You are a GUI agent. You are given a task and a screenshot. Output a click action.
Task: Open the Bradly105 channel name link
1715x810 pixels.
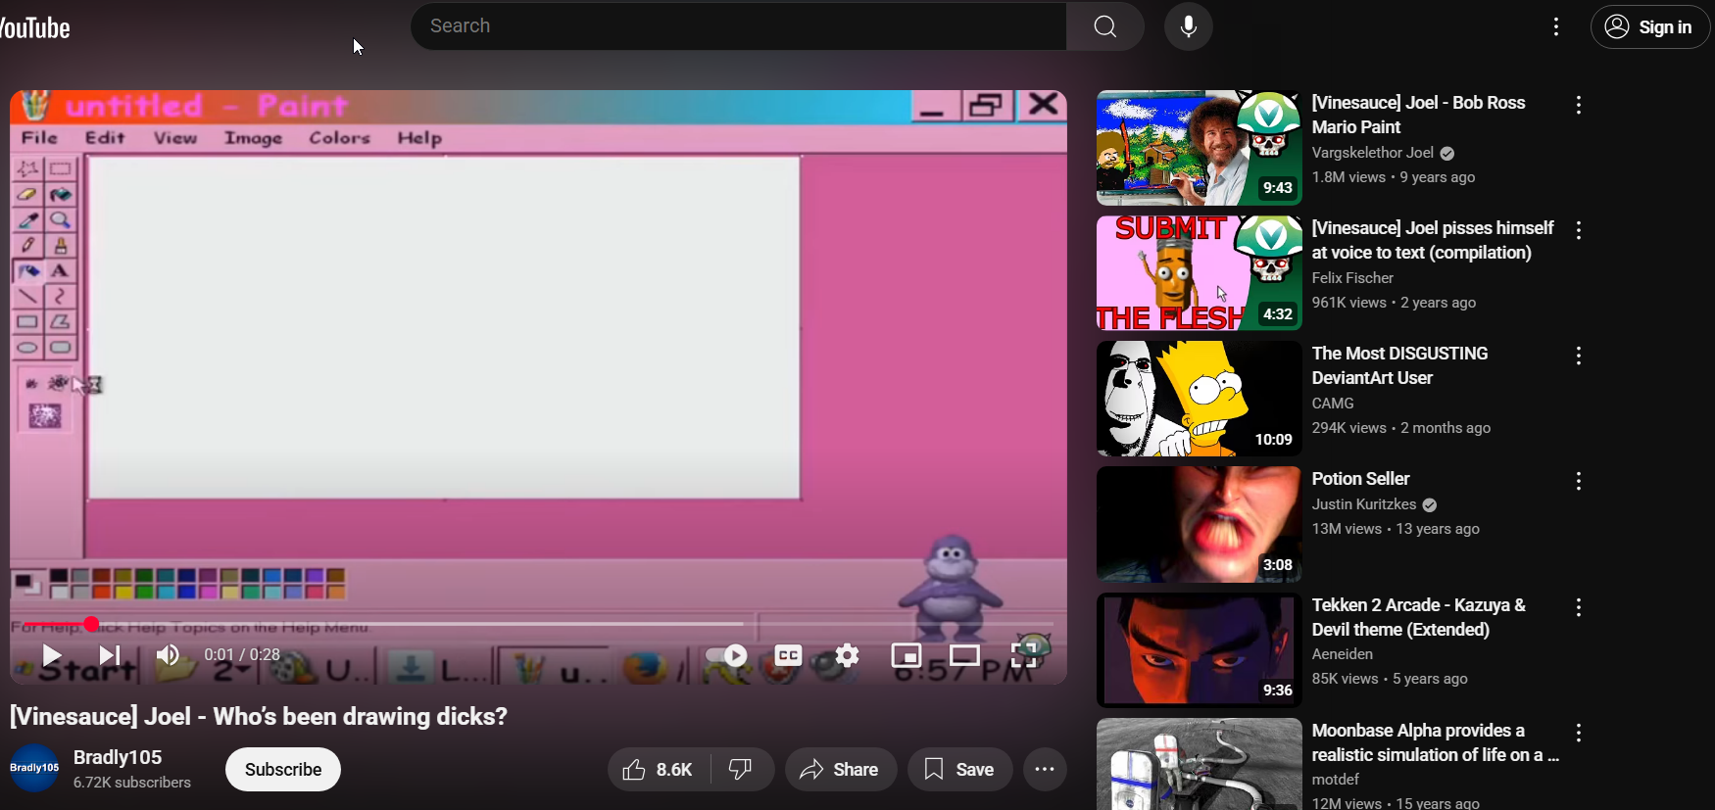pyautogui.click(x=118, y=757)
